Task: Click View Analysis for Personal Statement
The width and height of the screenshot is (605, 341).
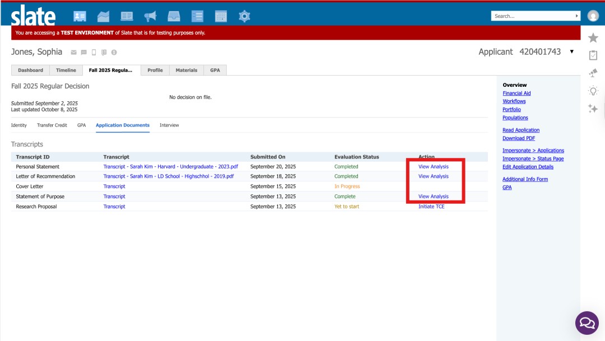Action: click(x=433, y=167)
